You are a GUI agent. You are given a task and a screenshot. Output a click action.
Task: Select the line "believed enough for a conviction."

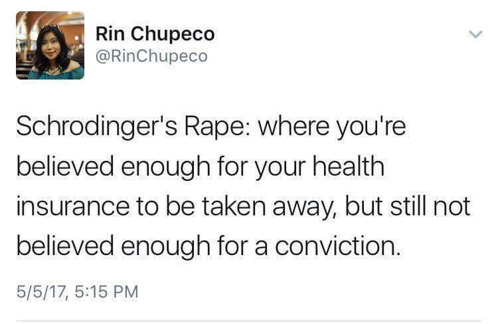coord(208,246)
